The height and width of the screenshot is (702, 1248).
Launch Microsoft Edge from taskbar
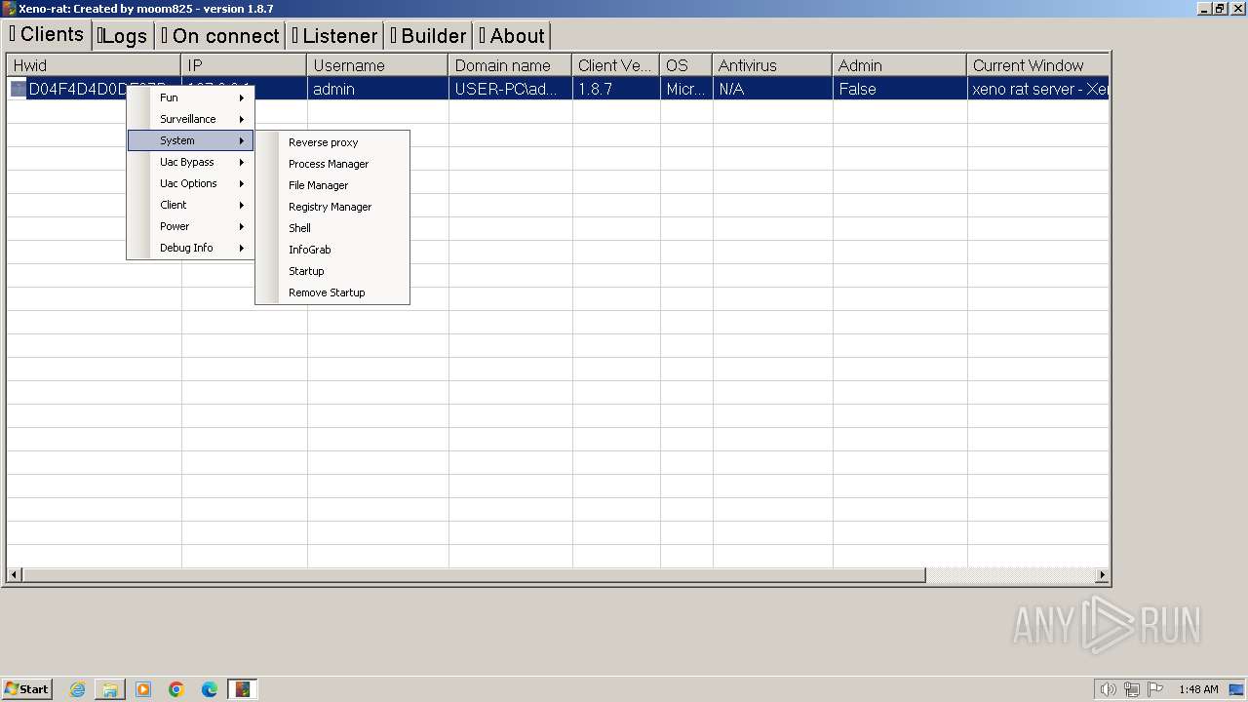pos(210,689)
